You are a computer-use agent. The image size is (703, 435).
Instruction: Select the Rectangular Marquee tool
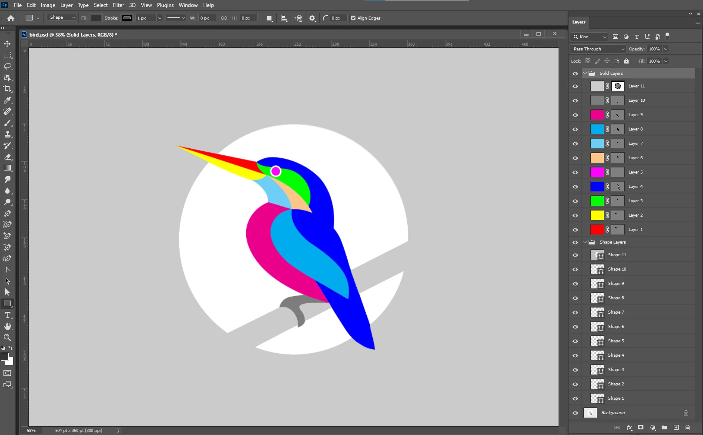pos(7,55)
